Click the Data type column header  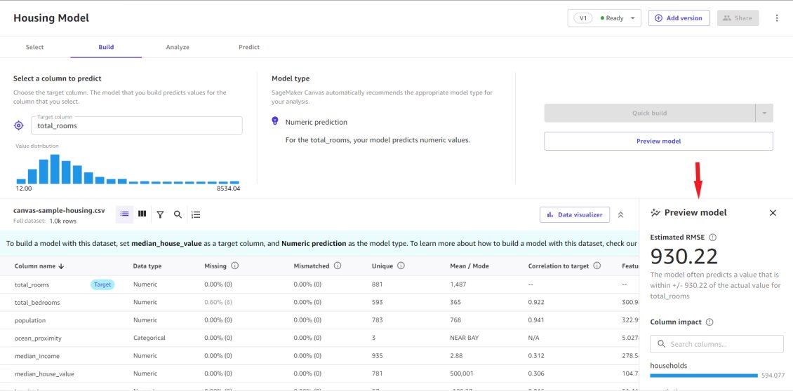click(x=147, y=266)
